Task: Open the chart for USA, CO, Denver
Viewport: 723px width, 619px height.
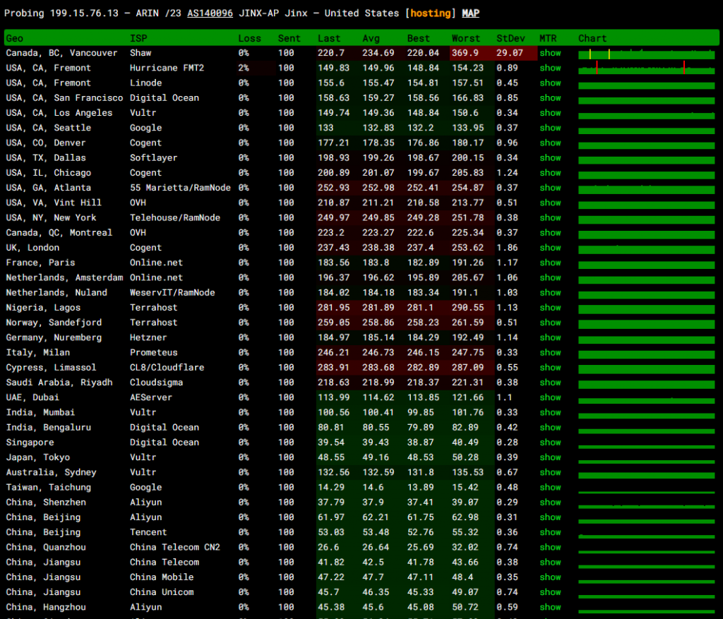Action: click(x=647, y=144)
